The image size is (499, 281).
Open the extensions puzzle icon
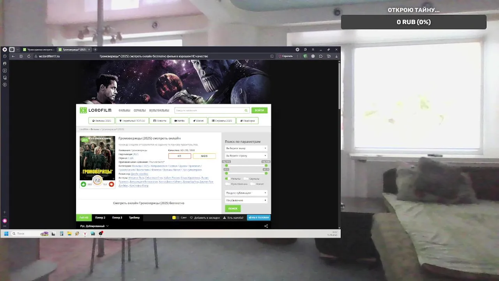point(321,56)
